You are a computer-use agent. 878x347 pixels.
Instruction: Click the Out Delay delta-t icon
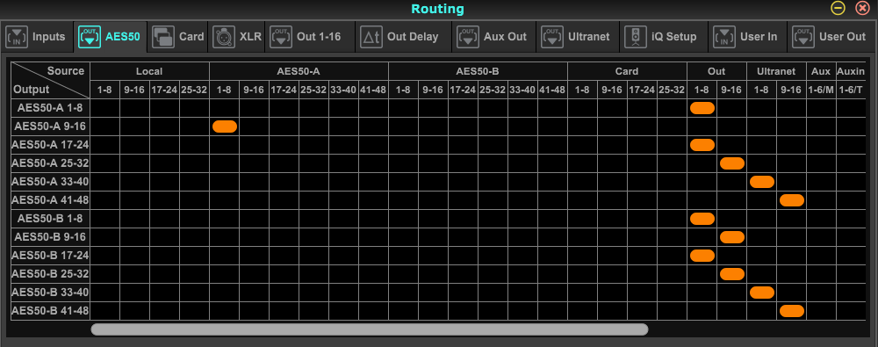(371, 37)
